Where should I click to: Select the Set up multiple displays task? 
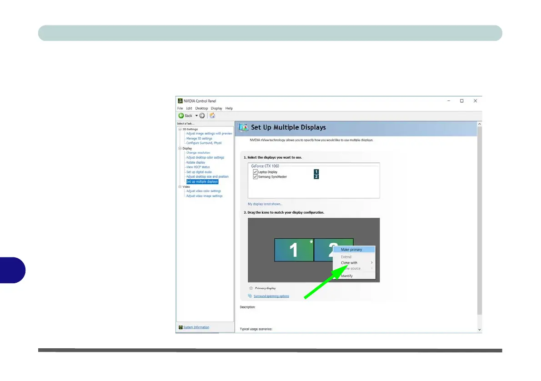pyautogui.click(x=202, y=181)
